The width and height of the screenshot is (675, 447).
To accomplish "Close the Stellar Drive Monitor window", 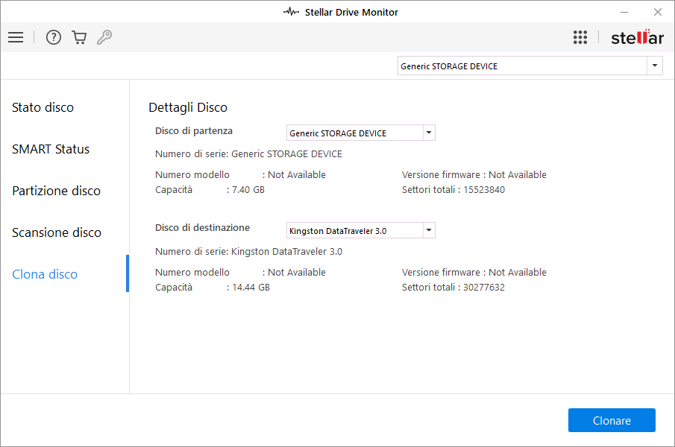I will point(657,12).
